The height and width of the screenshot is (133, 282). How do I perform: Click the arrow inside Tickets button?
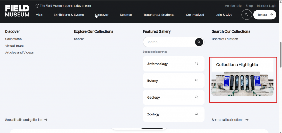(271, 15)
